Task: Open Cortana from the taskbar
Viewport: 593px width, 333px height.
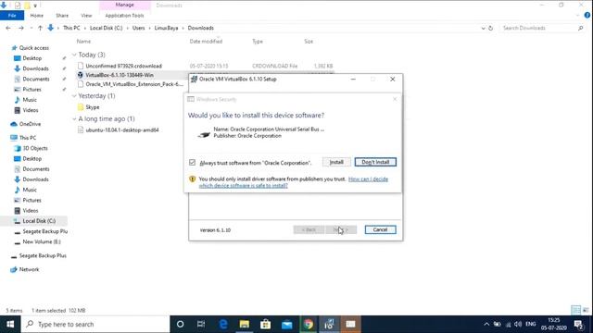Action: [180, 325]
